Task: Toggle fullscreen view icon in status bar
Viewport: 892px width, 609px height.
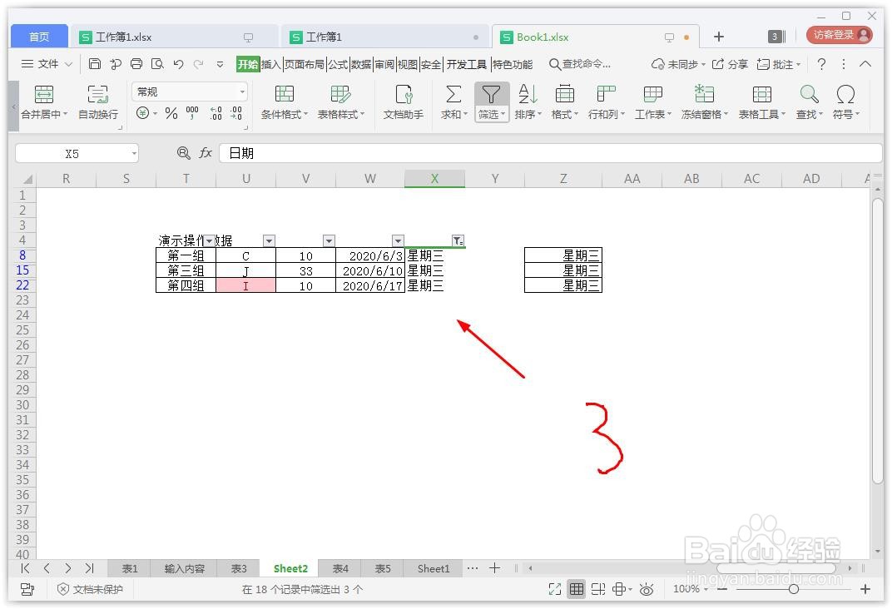Action: pos(555,589)
